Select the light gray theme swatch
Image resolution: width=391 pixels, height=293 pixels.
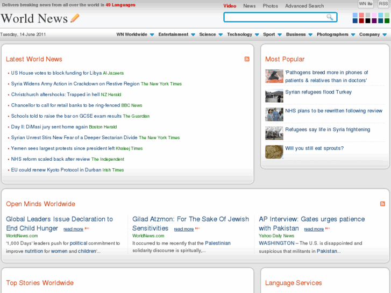click(368, 15)
